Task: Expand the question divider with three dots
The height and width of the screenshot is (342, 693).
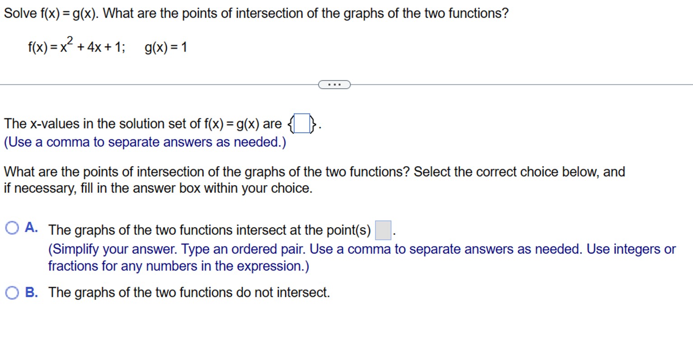Action: pyautogui.click(x=334, y=84)
